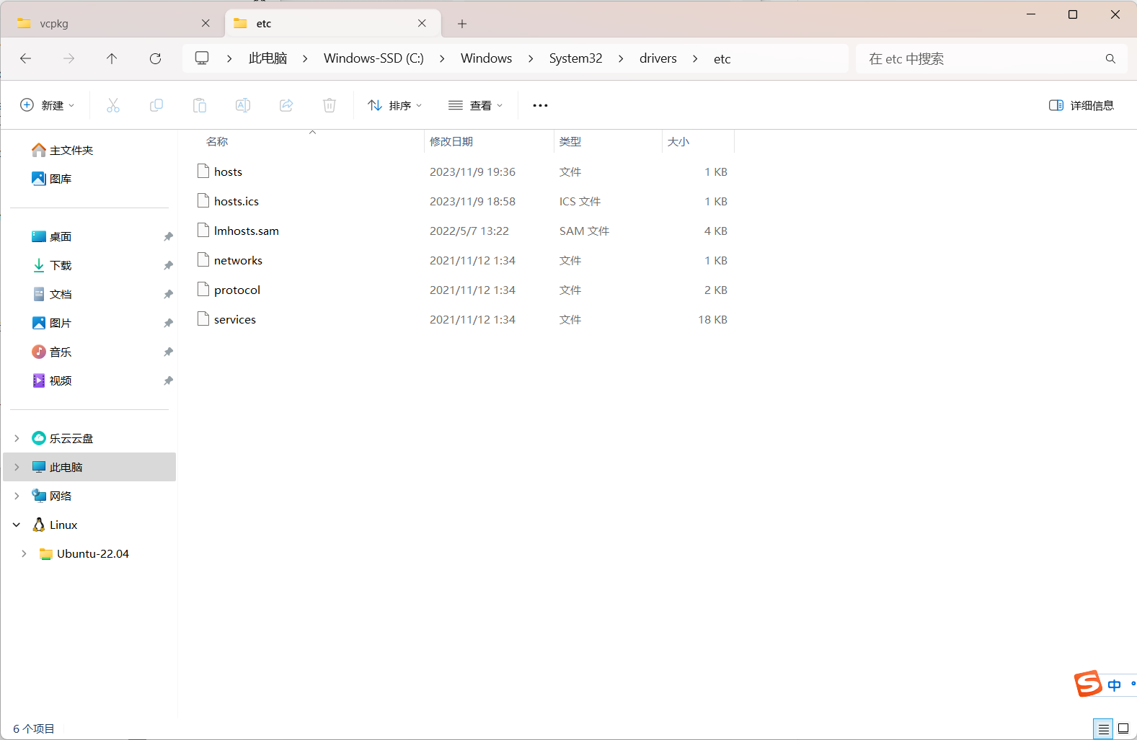Click the Windows-SSD (C:) breadcrumb
This screenshot has width=1137, height=740.
tap(373, 58)
